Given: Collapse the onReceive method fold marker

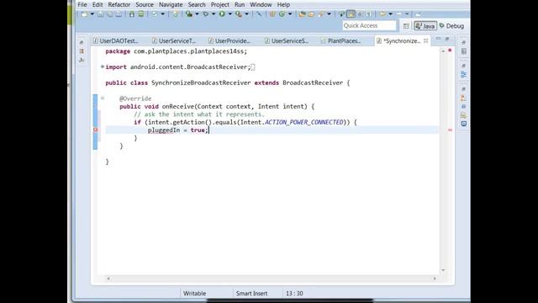Looking at the screenshot, I should (x=103, y=98).
